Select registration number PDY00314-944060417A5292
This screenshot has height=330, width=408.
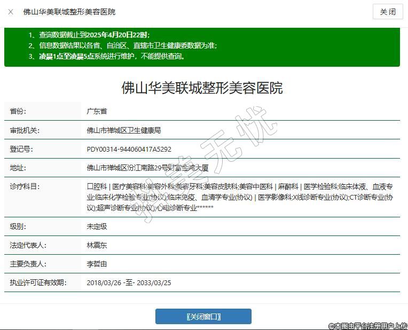point(129,149)
